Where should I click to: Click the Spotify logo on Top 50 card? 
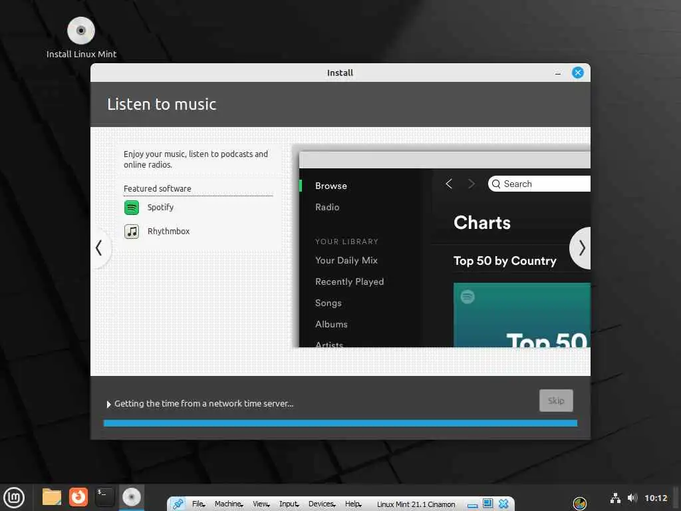pos(468,297)
